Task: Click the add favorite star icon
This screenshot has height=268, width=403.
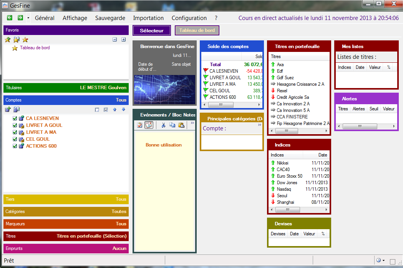Action: click(x=7, y=40)
